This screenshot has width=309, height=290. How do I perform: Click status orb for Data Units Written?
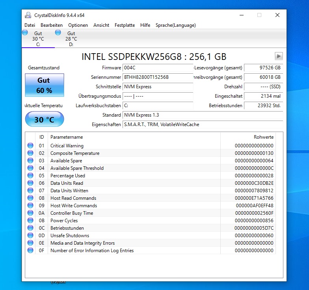point(30,190)
